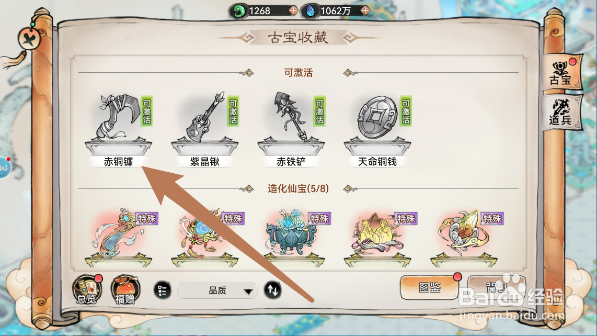Open the 总览 overview icon
This screenshot has height=336, width=597.
point(87,289)
